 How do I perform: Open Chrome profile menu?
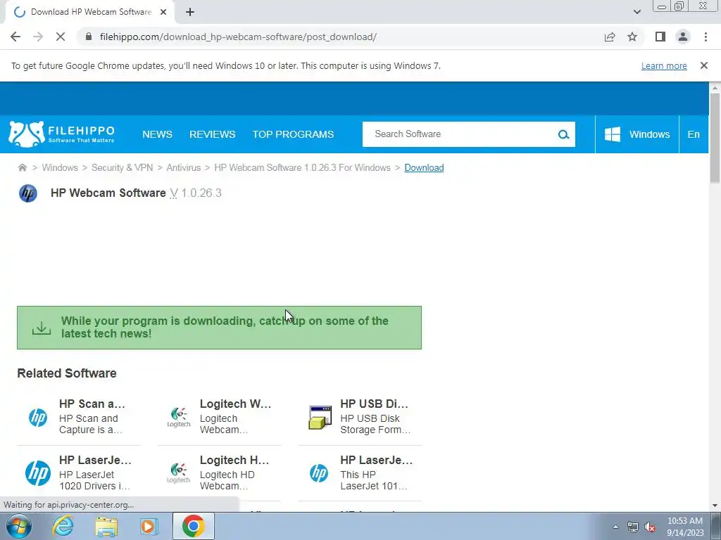683,37
